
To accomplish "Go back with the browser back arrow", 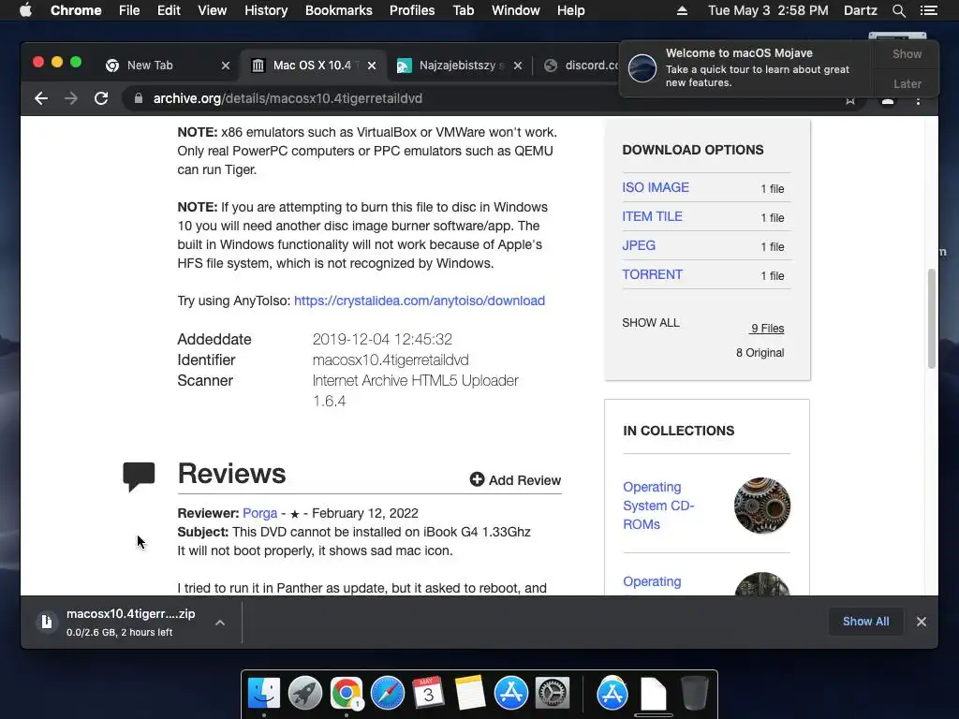I will pos(41,98).
